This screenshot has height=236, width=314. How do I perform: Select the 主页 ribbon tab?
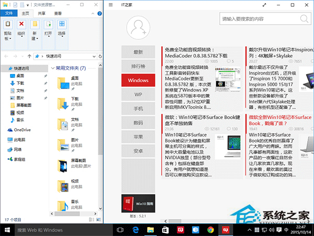tap(26, 14)
